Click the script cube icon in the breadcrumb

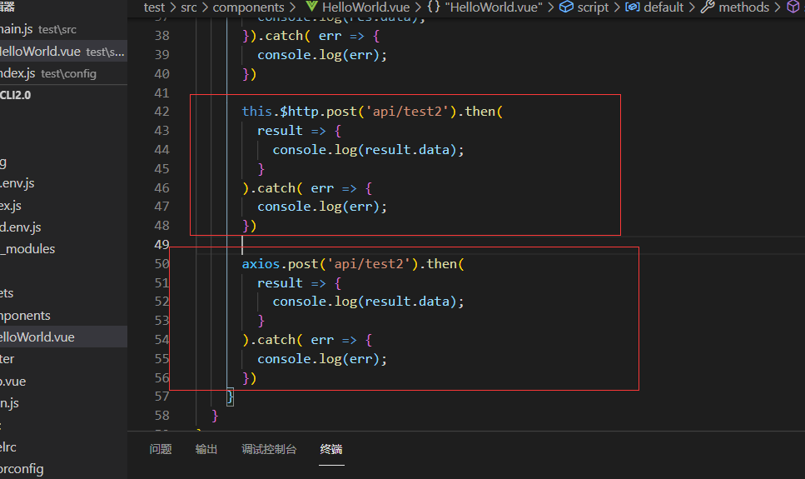(x=566, y=7)
